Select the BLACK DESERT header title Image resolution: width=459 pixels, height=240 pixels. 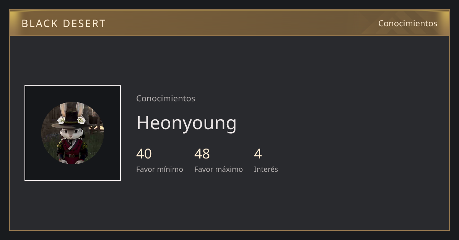click(63, 24)
